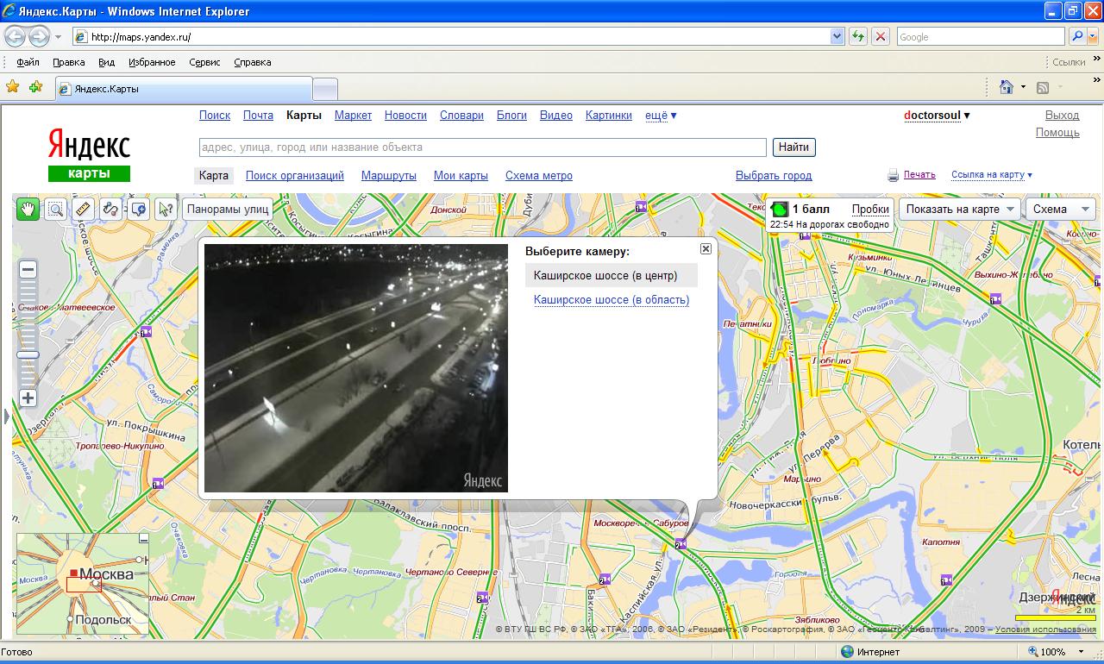
Task: Zoom out with the minus button
Action: [28, 270]
